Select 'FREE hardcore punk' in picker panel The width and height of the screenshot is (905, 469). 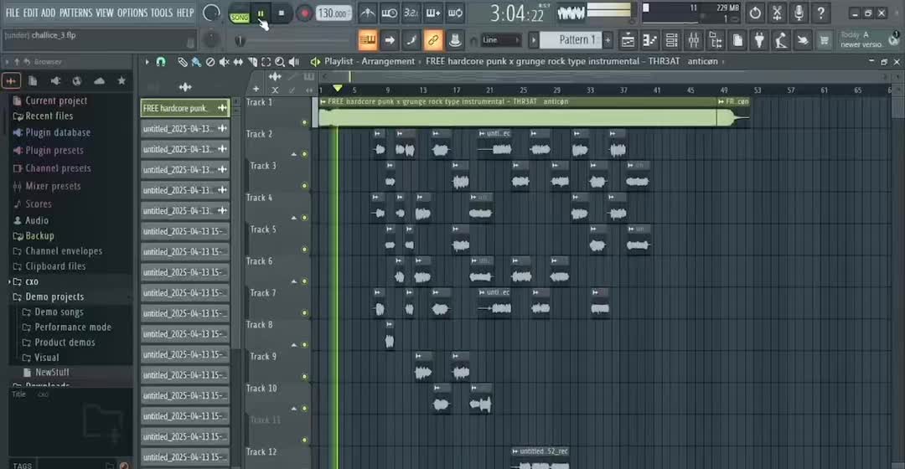pos(184,108)
